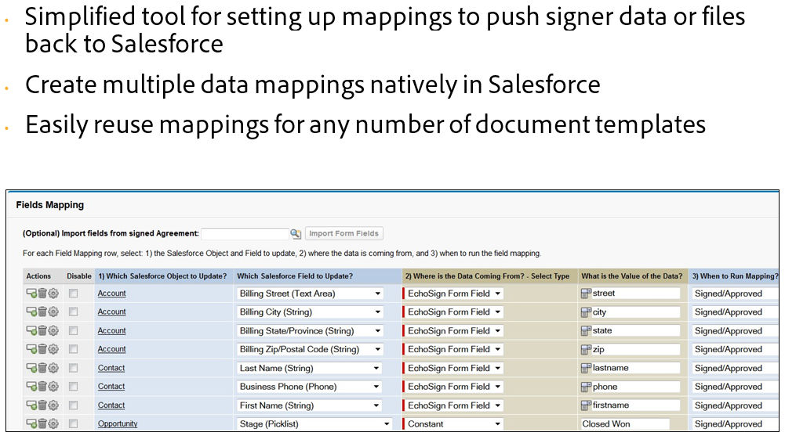This screenshot has height=436, width=785.
Task: Click the Import Form Fields button
Action: pyautogui.click(x=343, y=233)
